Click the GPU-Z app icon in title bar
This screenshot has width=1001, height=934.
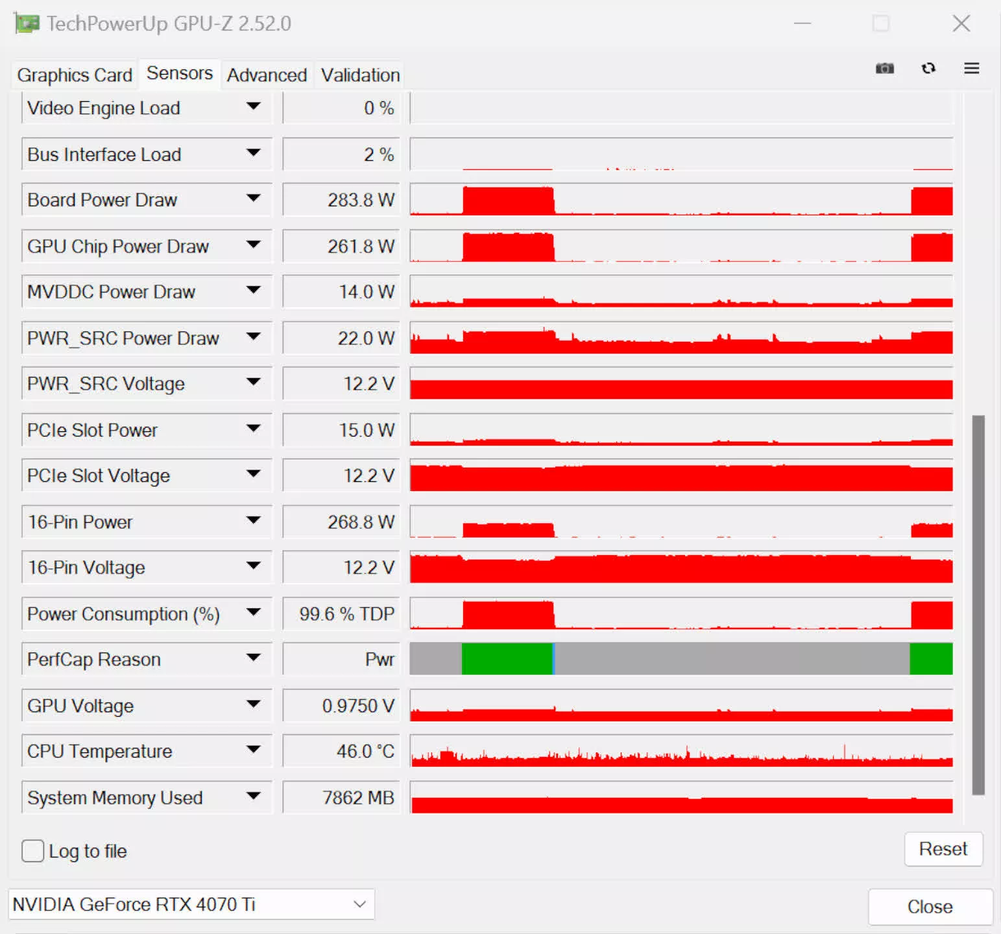pos(27,24)
